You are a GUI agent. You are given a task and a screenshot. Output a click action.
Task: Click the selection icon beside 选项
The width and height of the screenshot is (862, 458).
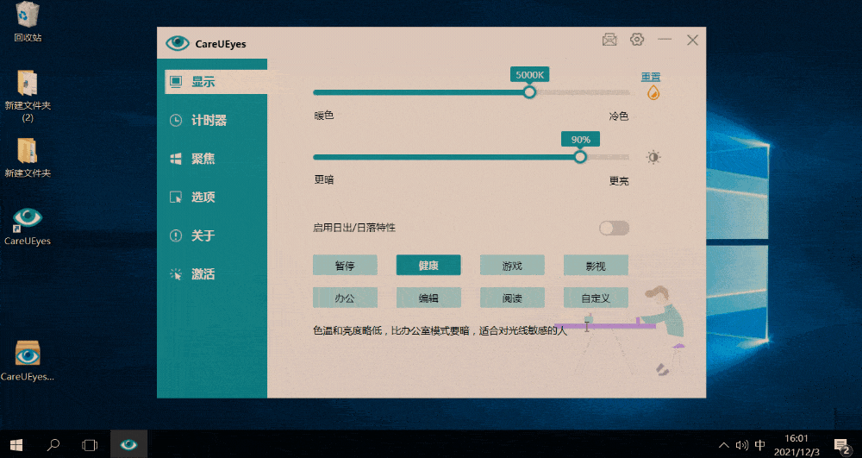176,197
